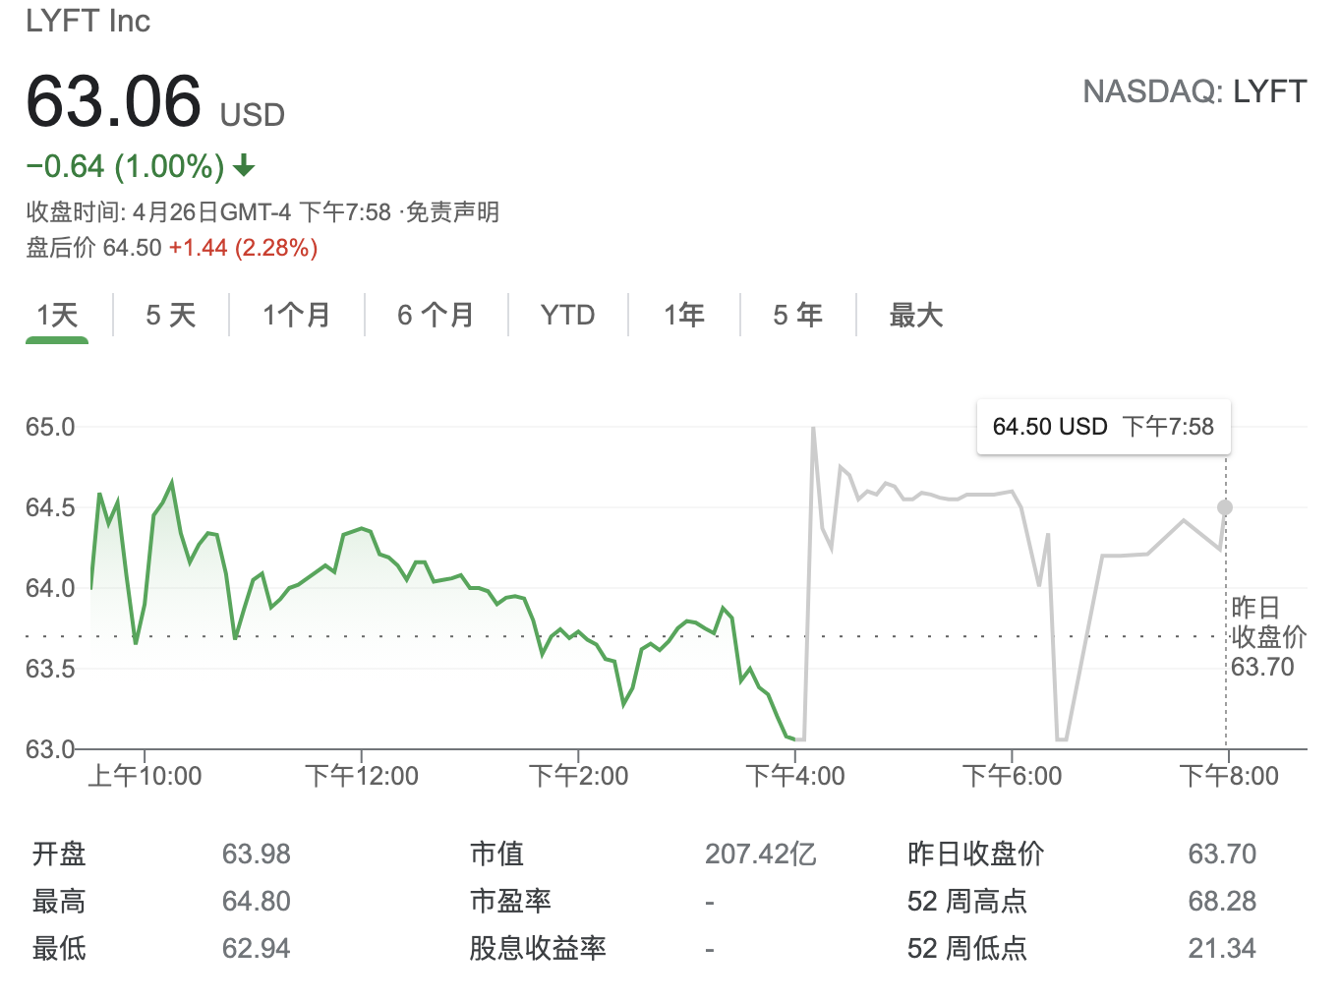1339x1003 pixels.
Task: Click the 免责声明 disclaimer link
Action: coord(452,212)
